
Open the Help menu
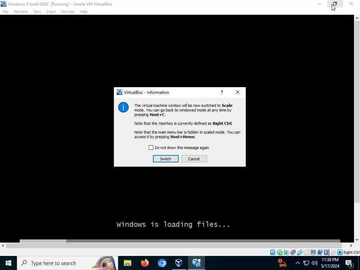pos(84,12)
